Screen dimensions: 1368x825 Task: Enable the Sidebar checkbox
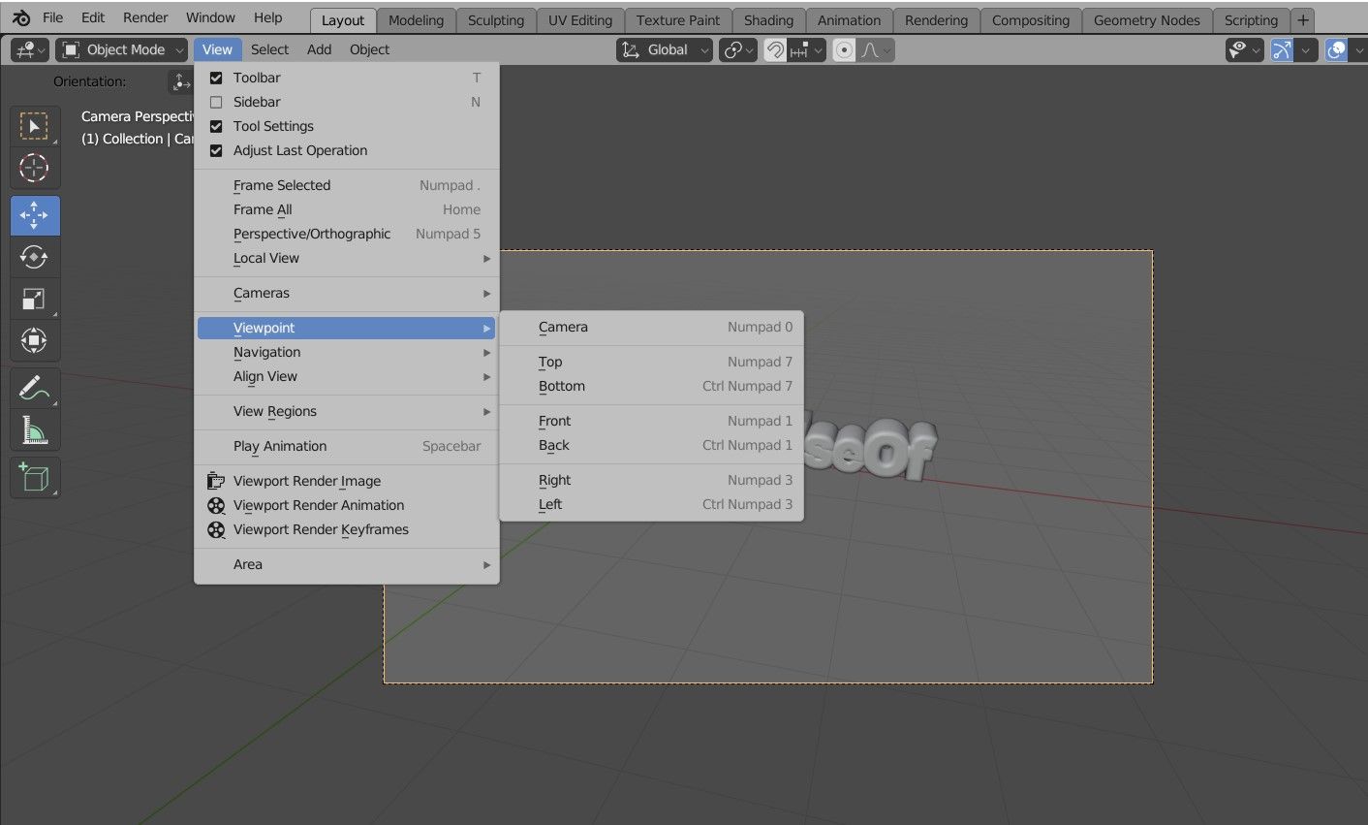216,102
